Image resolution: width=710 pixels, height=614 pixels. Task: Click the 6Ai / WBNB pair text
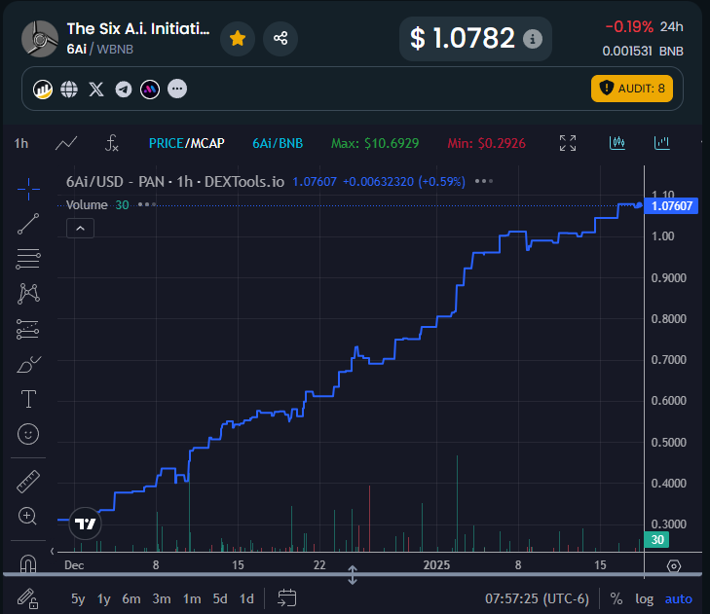coord(100,50)
